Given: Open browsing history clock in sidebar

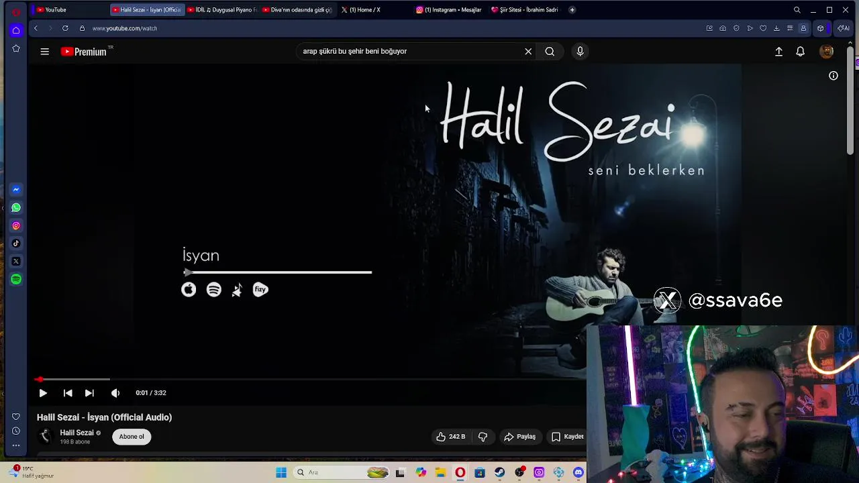Looking at the screenshot, I should pyautogui.click(x=16, y=431).
